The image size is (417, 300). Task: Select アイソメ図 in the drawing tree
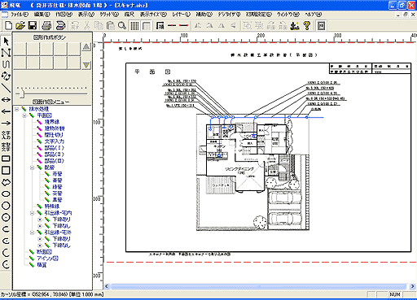48,259
